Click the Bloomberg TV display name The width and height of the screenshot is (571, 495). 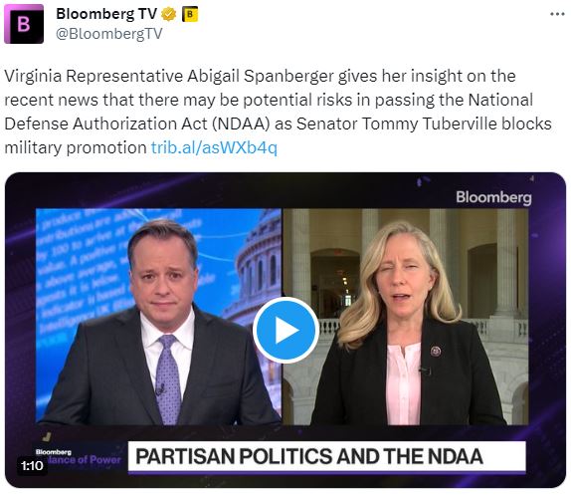[x=106, y=14]
